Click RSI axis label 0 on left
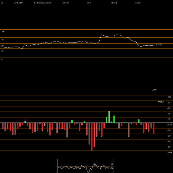 coord(2,59)
